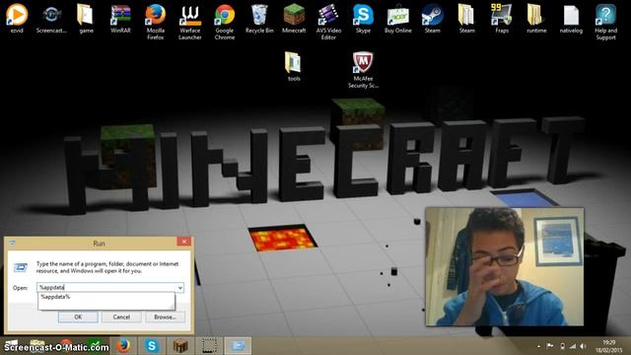Image resolution: width=631 pixels, height=355 pixels.
Task: Open the Action Center flag icon
Action: [550, 346]
